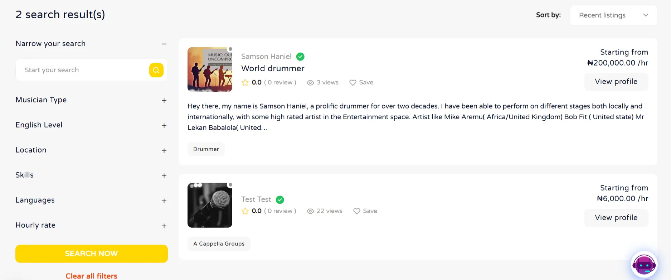
Task: Expand the Hourly rate filter
Action: (164, 226)
